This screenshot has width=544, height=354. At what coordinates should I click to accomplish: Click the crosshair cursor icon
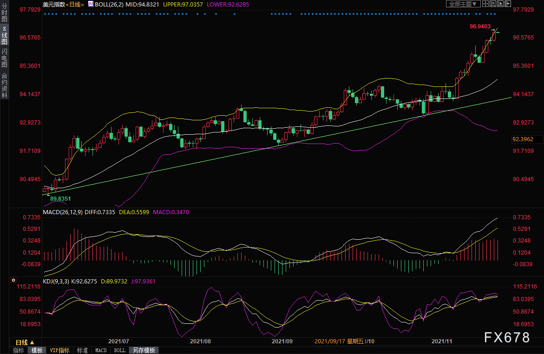pos(485,4)
